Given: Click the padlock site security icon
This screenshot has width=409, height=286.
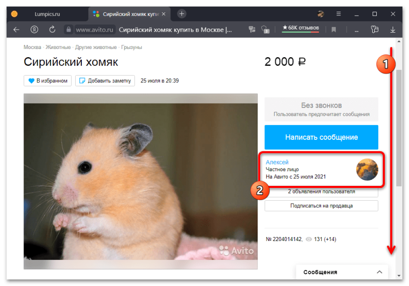Looking at the screenshot, I should coord(69,30).
